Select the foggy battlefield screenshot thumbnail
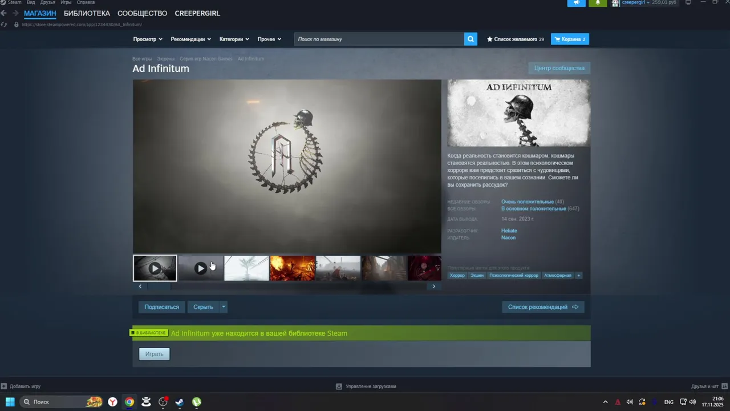 click(338, 268)
